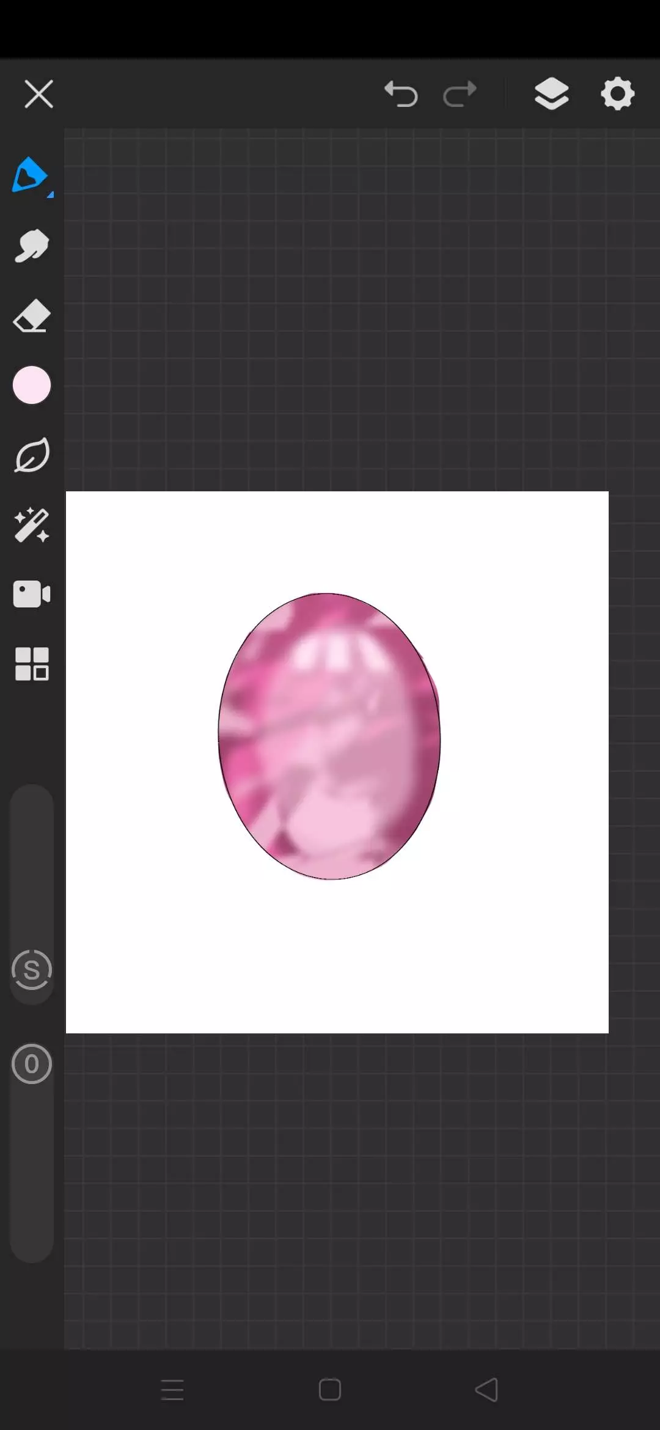Tap the Android home button

330,1390
